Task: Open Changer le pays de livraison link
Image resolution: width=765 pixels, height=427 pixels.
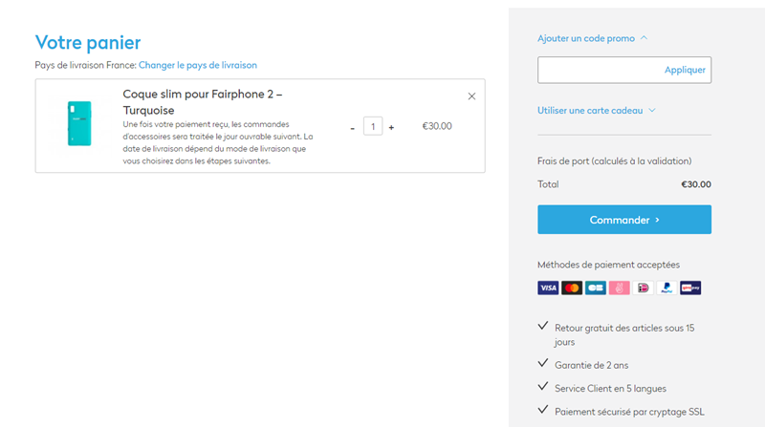Action: pos(198,65)
